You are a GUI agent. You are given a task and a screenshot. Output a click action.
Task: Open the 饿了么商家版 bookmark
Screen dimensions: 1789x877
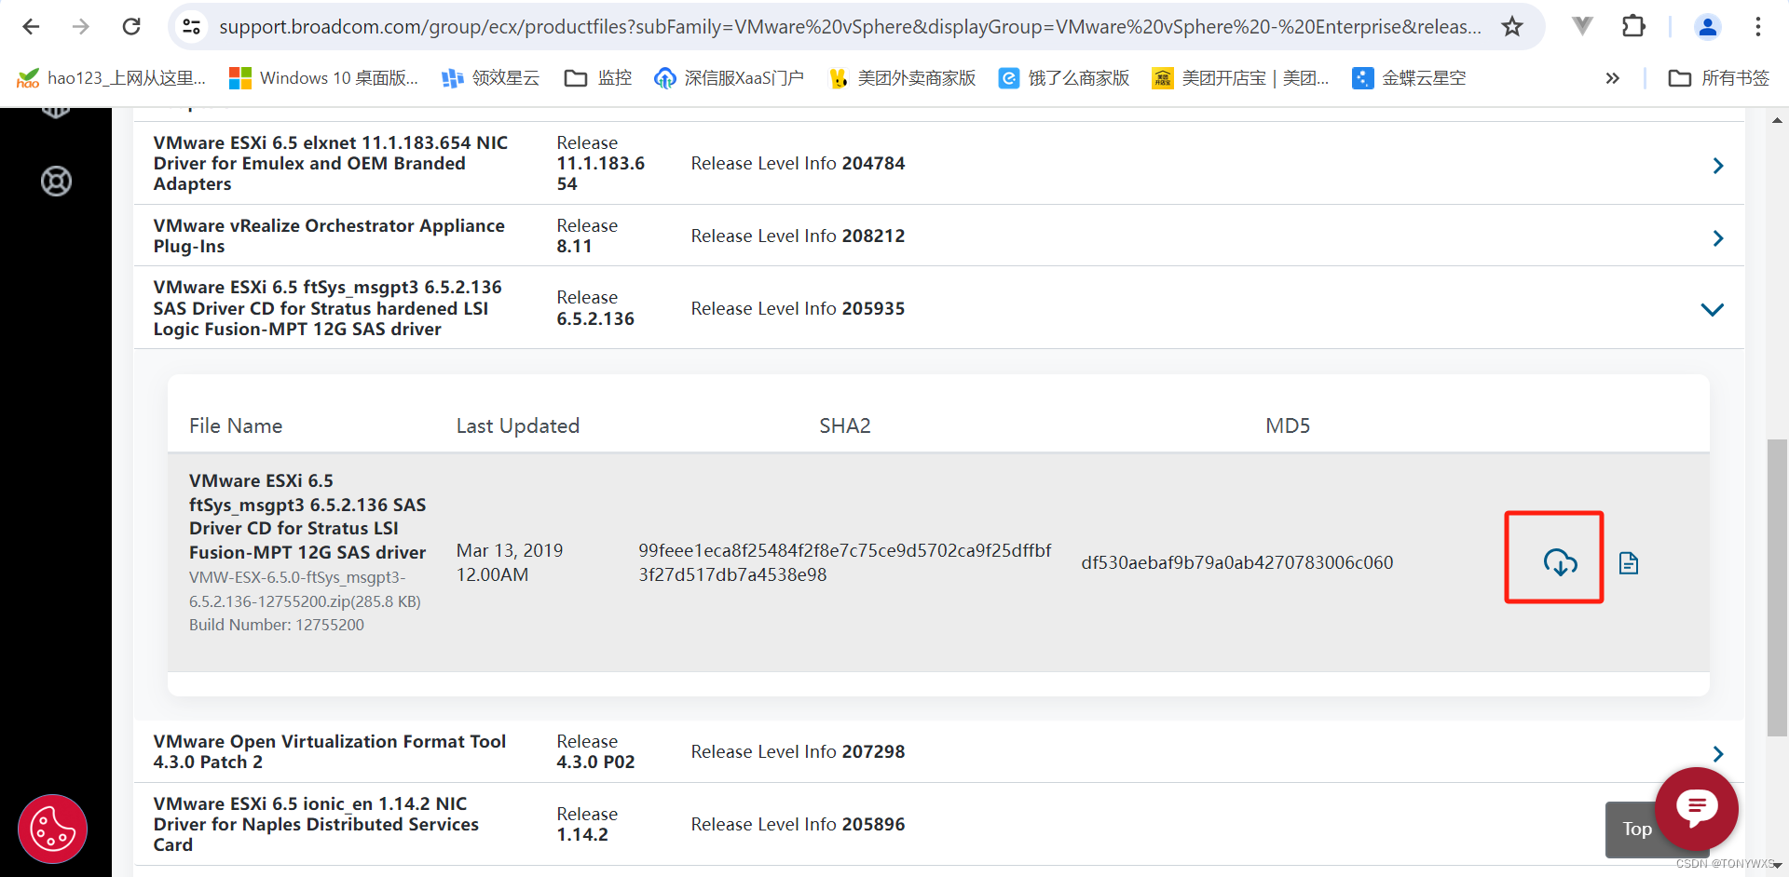point(1064,78)
